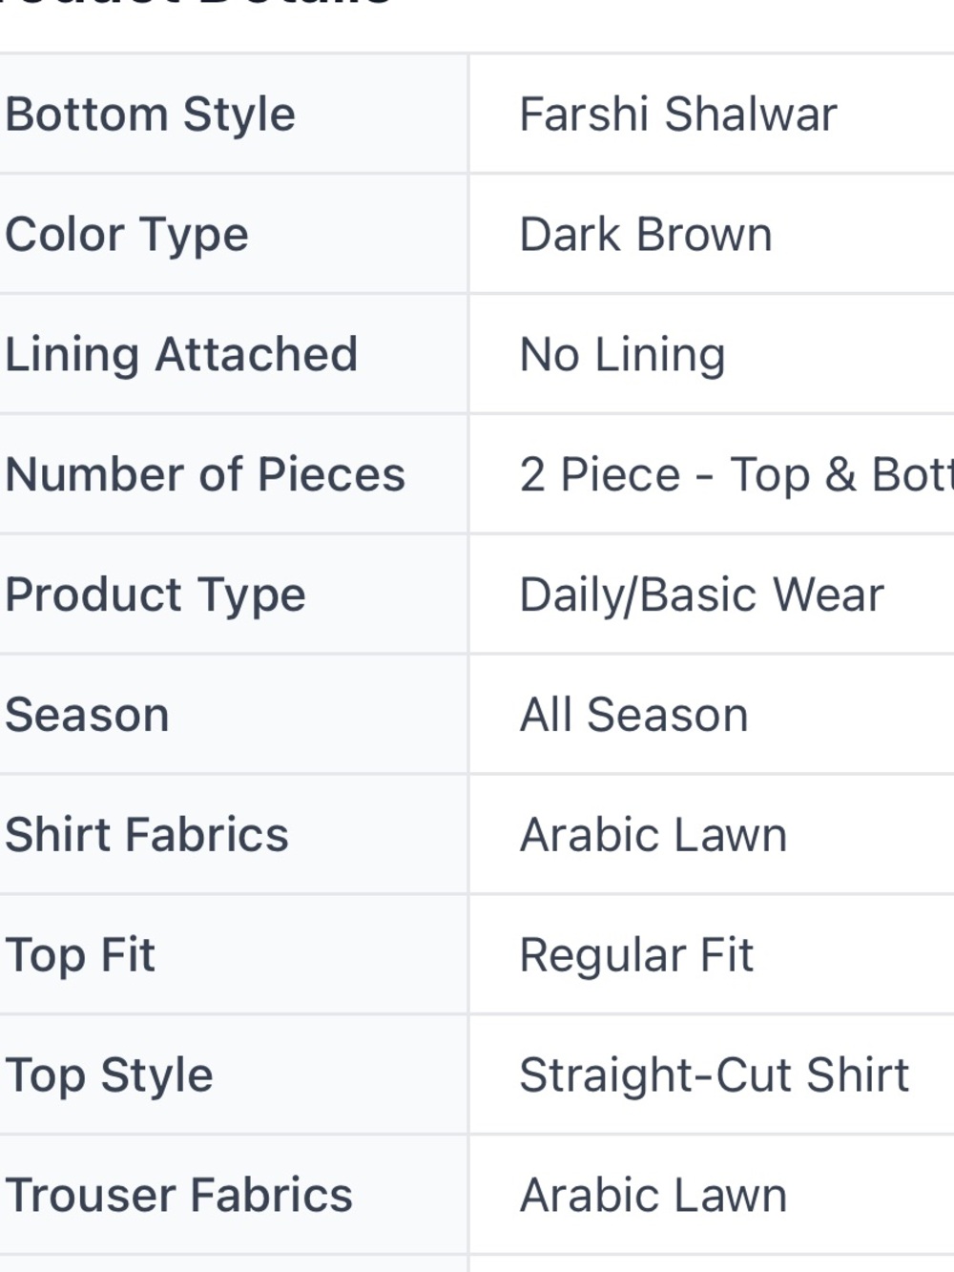Select the Farshi Shalwar value
The width and height of the screenshot is (954, 1272).
(x=678, y=115)
